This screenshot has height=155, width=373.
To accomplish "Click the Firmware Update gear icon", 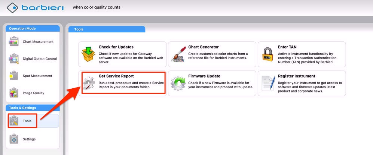I will click(178, 83).
